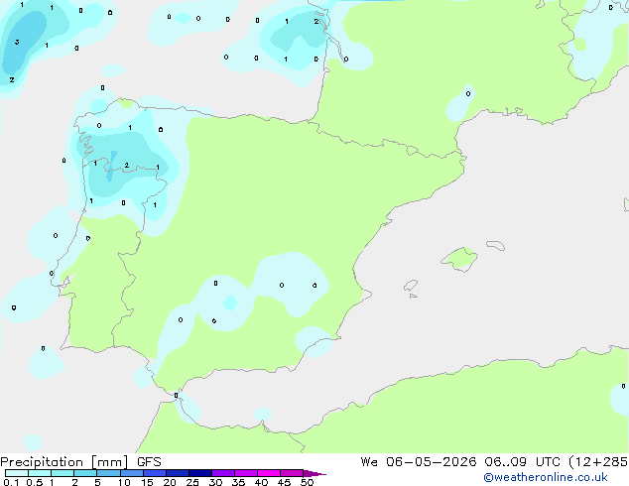This screenshot has height=486, width=629.
Task: Click the '06..09 UTC' time label
Action: click(522, 462)
